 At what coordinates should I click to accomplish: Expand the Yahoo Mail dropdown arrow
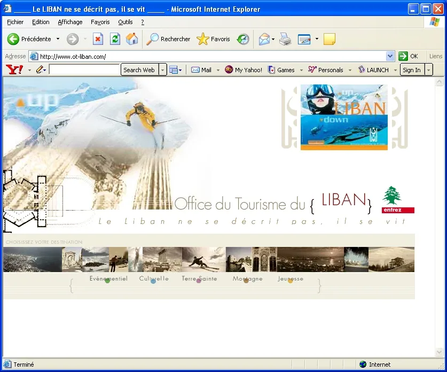click(x=218, y=70)
